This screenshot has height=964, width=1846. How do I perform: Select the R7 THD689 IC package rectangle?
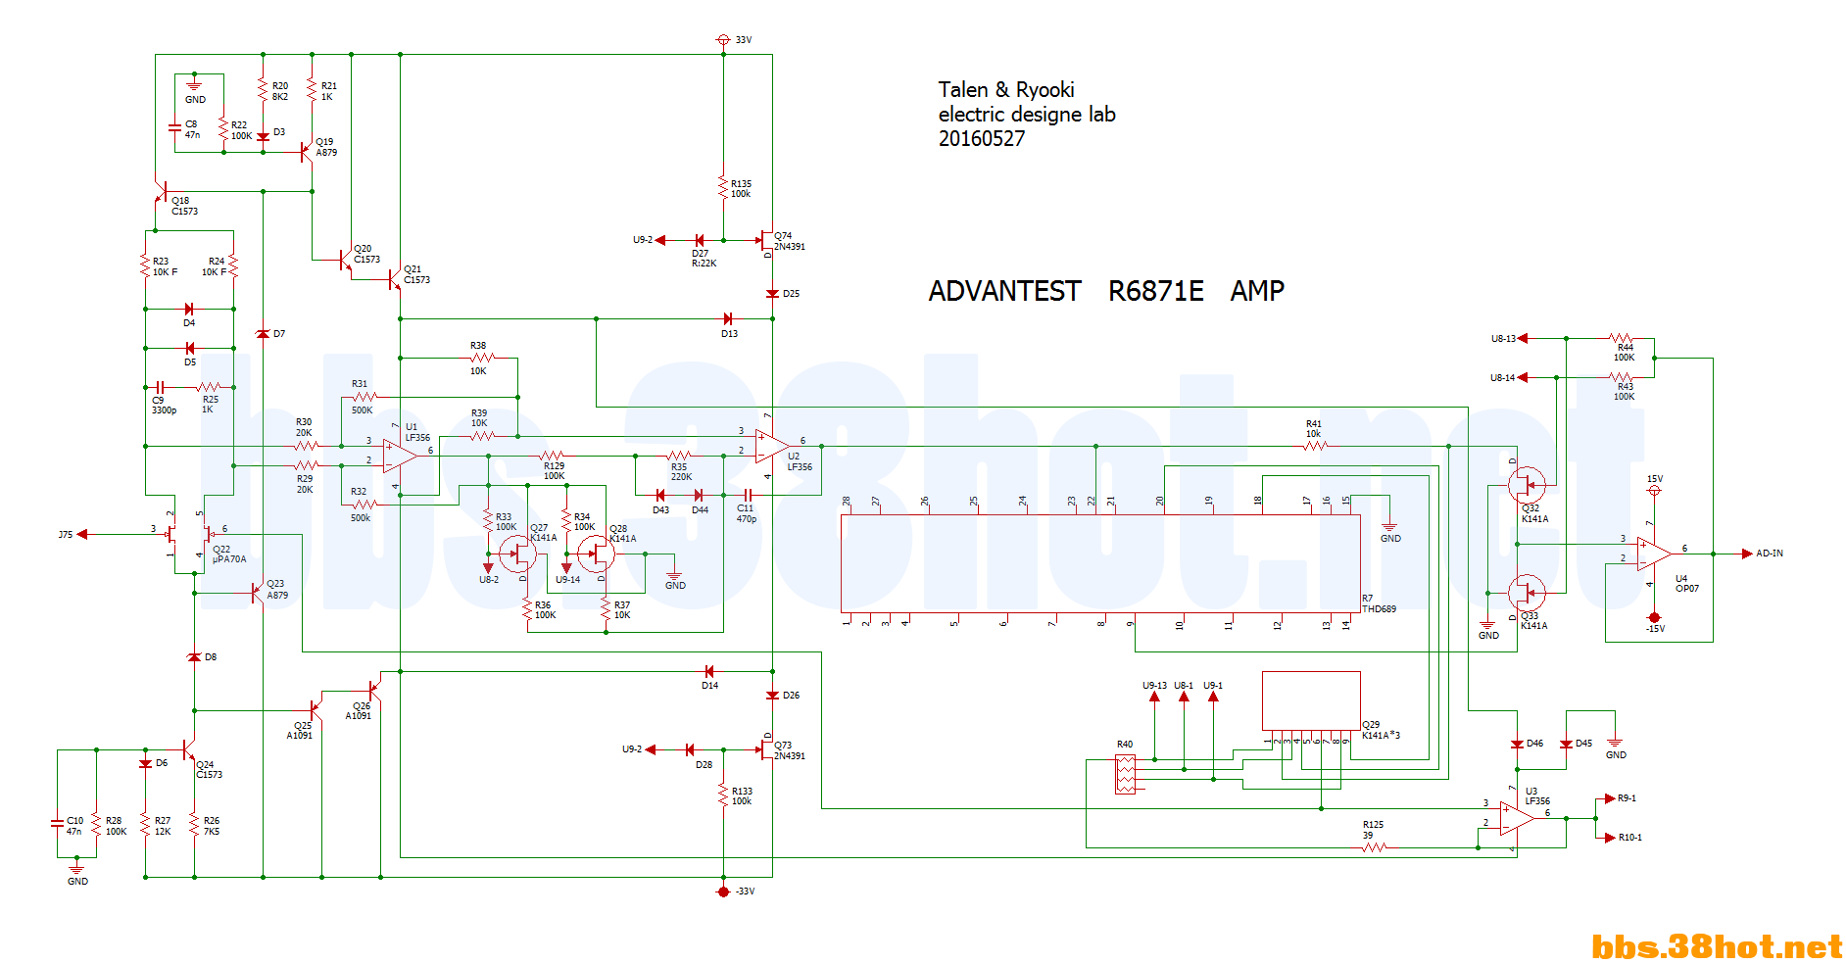click(1100, 563)
